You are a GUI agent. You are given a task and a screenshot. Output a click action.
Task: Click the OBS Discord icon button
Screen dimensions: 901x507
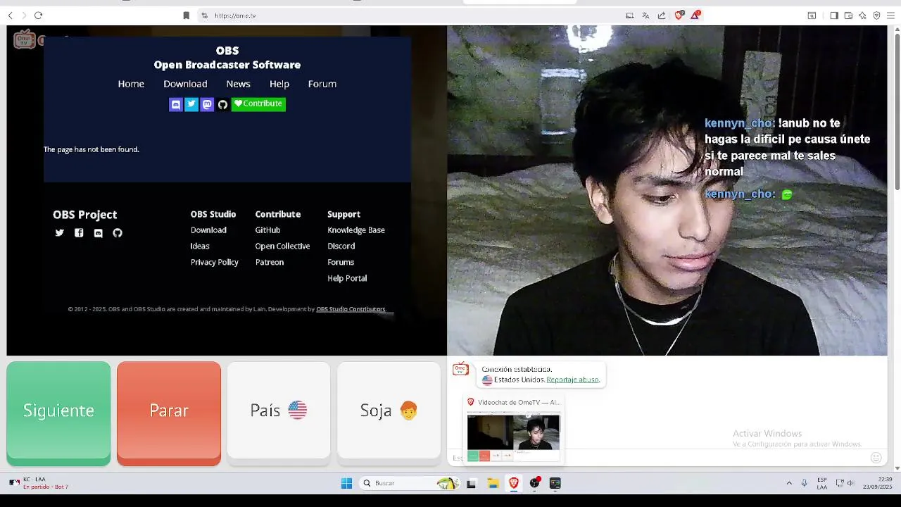pyautogui.click(x=176, y=104)
